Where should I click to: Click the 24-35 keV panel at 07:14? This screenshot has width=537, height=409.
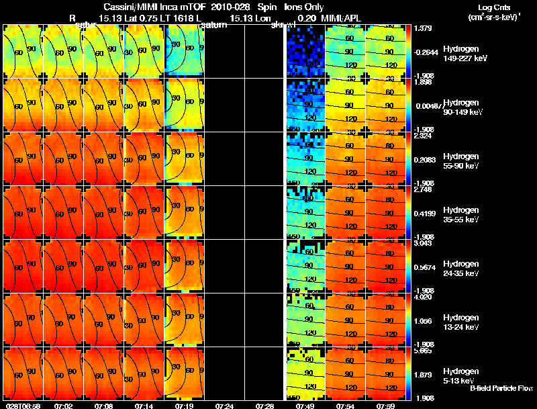tap(144, 266)
